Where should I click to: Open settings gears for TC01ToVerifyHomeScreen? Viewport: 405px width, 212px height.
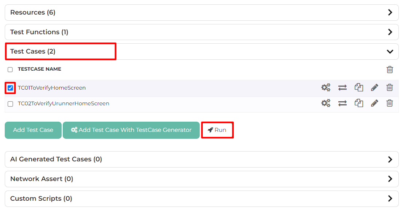tap(326, 87)
